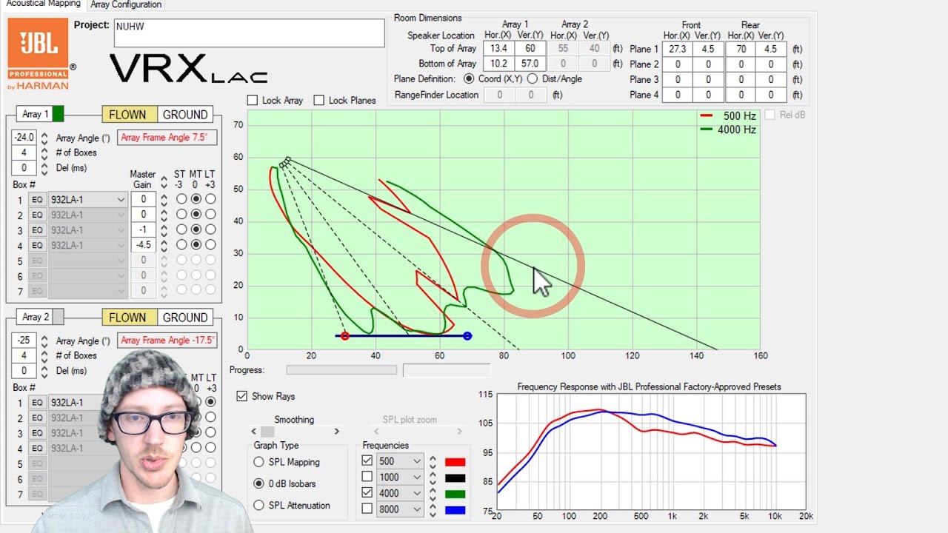The width and height of the screenshot is (948, 533).
Task: Click smoothing slider left arrow
Action: coord(254,432)
